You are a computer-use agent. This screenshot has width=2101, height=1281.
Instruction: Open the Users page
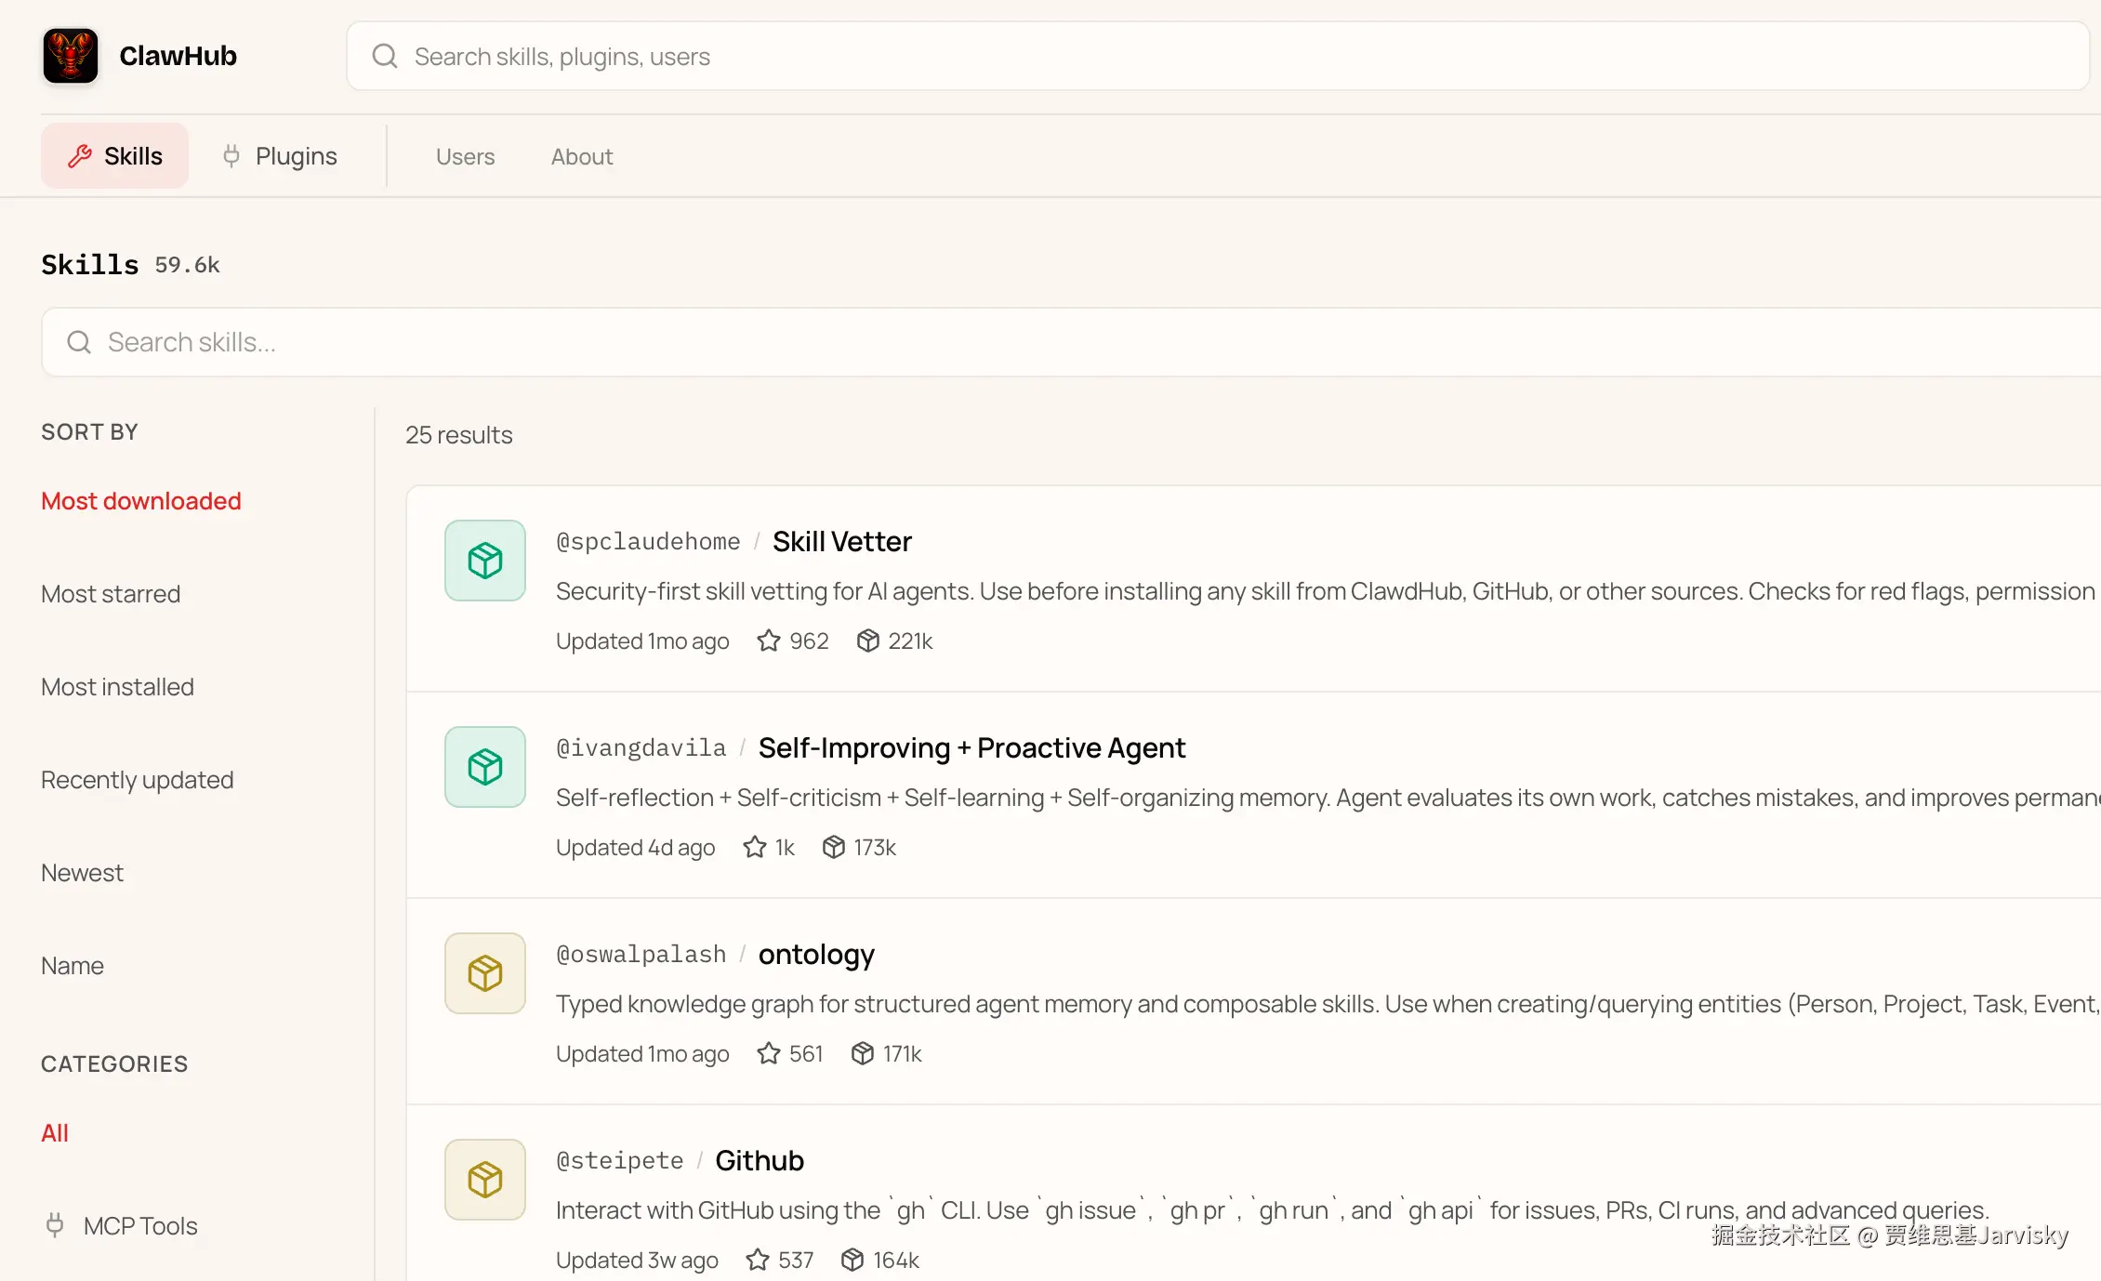(x=465, y=157)
